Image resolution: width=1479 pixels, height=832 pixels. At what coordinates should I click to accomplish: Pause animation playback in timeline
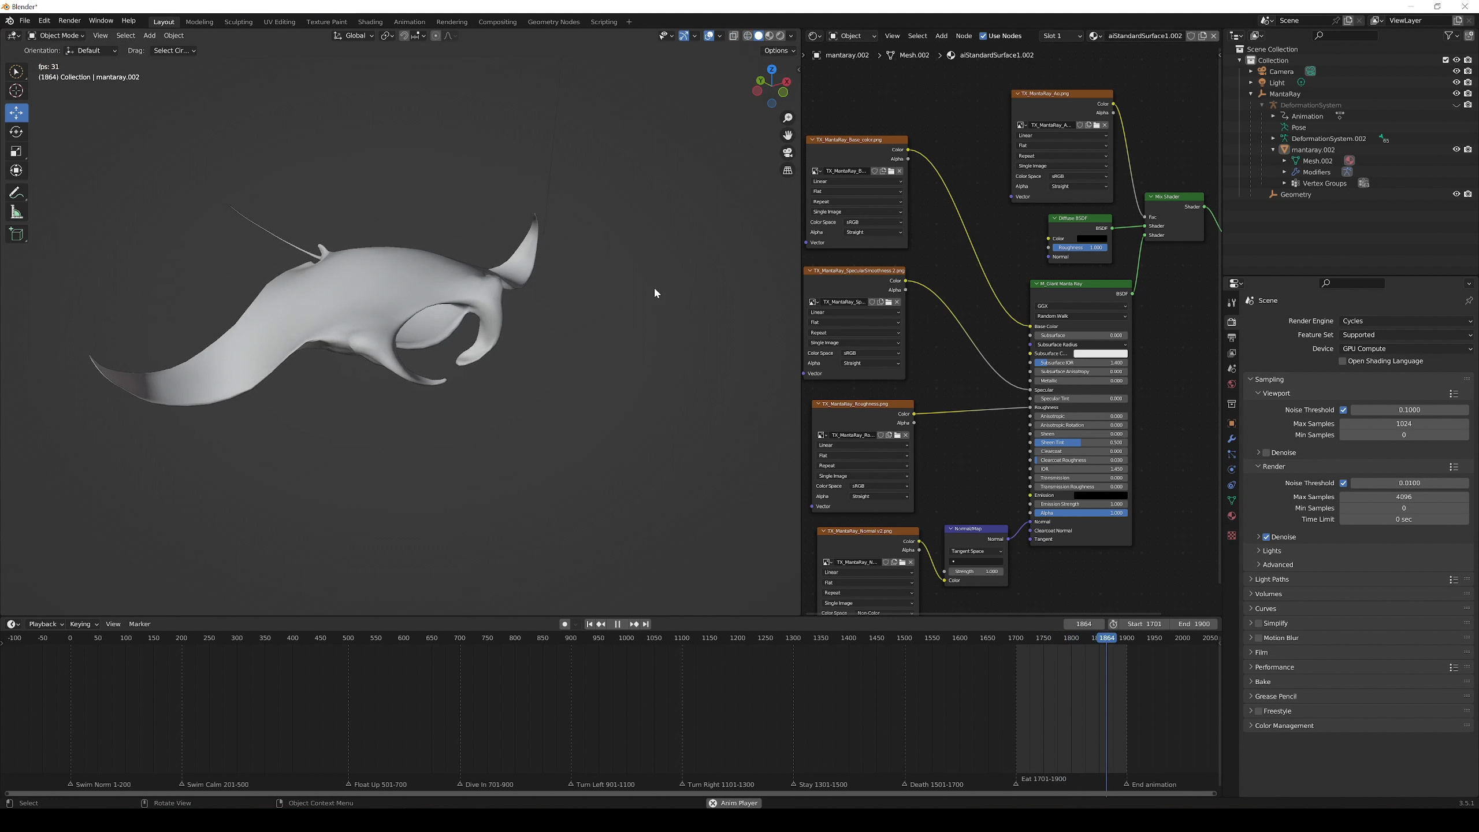pyautogui.click(x=617, y=624)
